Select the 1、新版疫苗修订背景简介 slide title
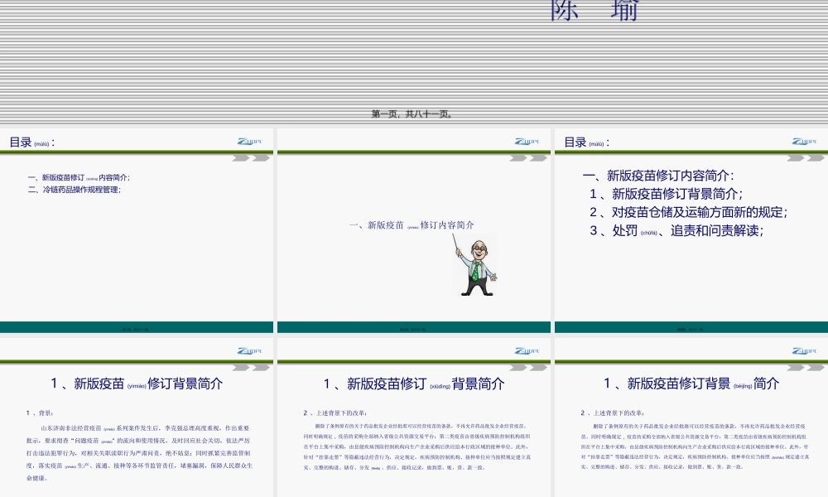This screenshot has height=497, width=828. [x=137, y=383]
